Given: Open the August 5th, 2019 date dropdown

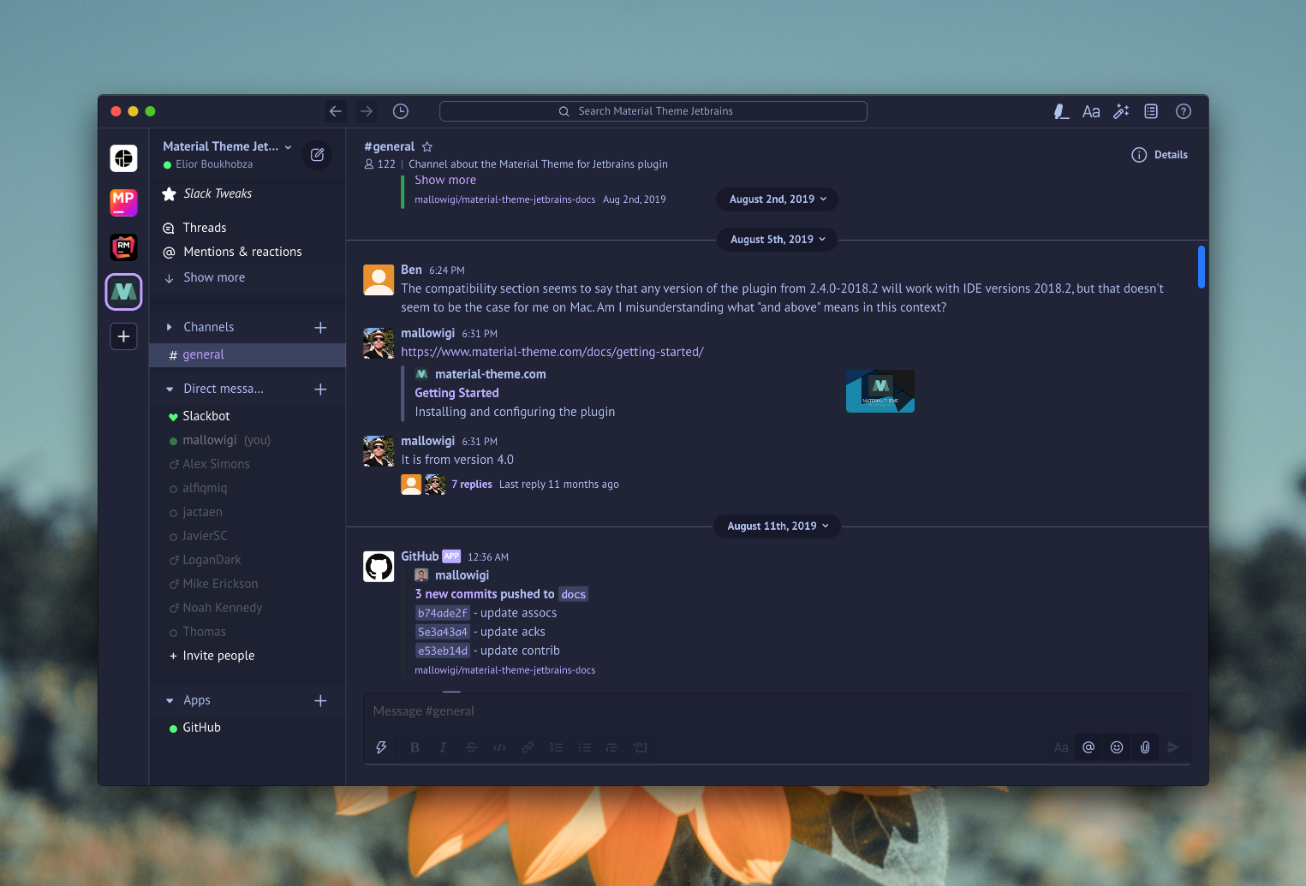Looking at the screenshot, I should coord(778,240).
